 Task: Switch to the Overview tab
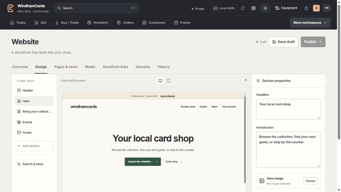click(x=20, y=67)
